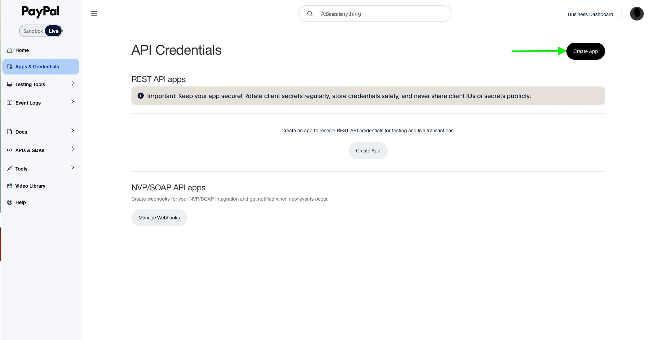This screenshot has height=340, width=654.
Task: Click the Home house icon
Action: [10, 50]
